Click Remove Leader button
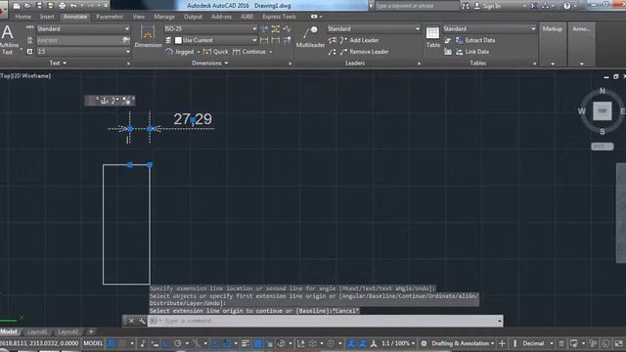Viewport: 626px width, 352px height. [x=364, y=52]
